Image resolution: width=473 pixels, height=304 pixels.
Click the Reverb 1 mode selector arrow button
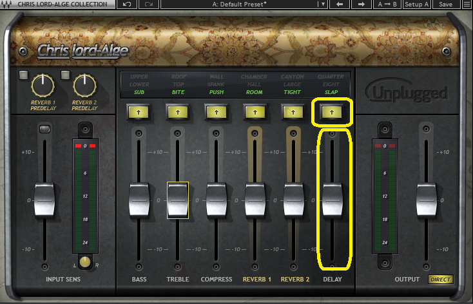(x=255, y=112)
